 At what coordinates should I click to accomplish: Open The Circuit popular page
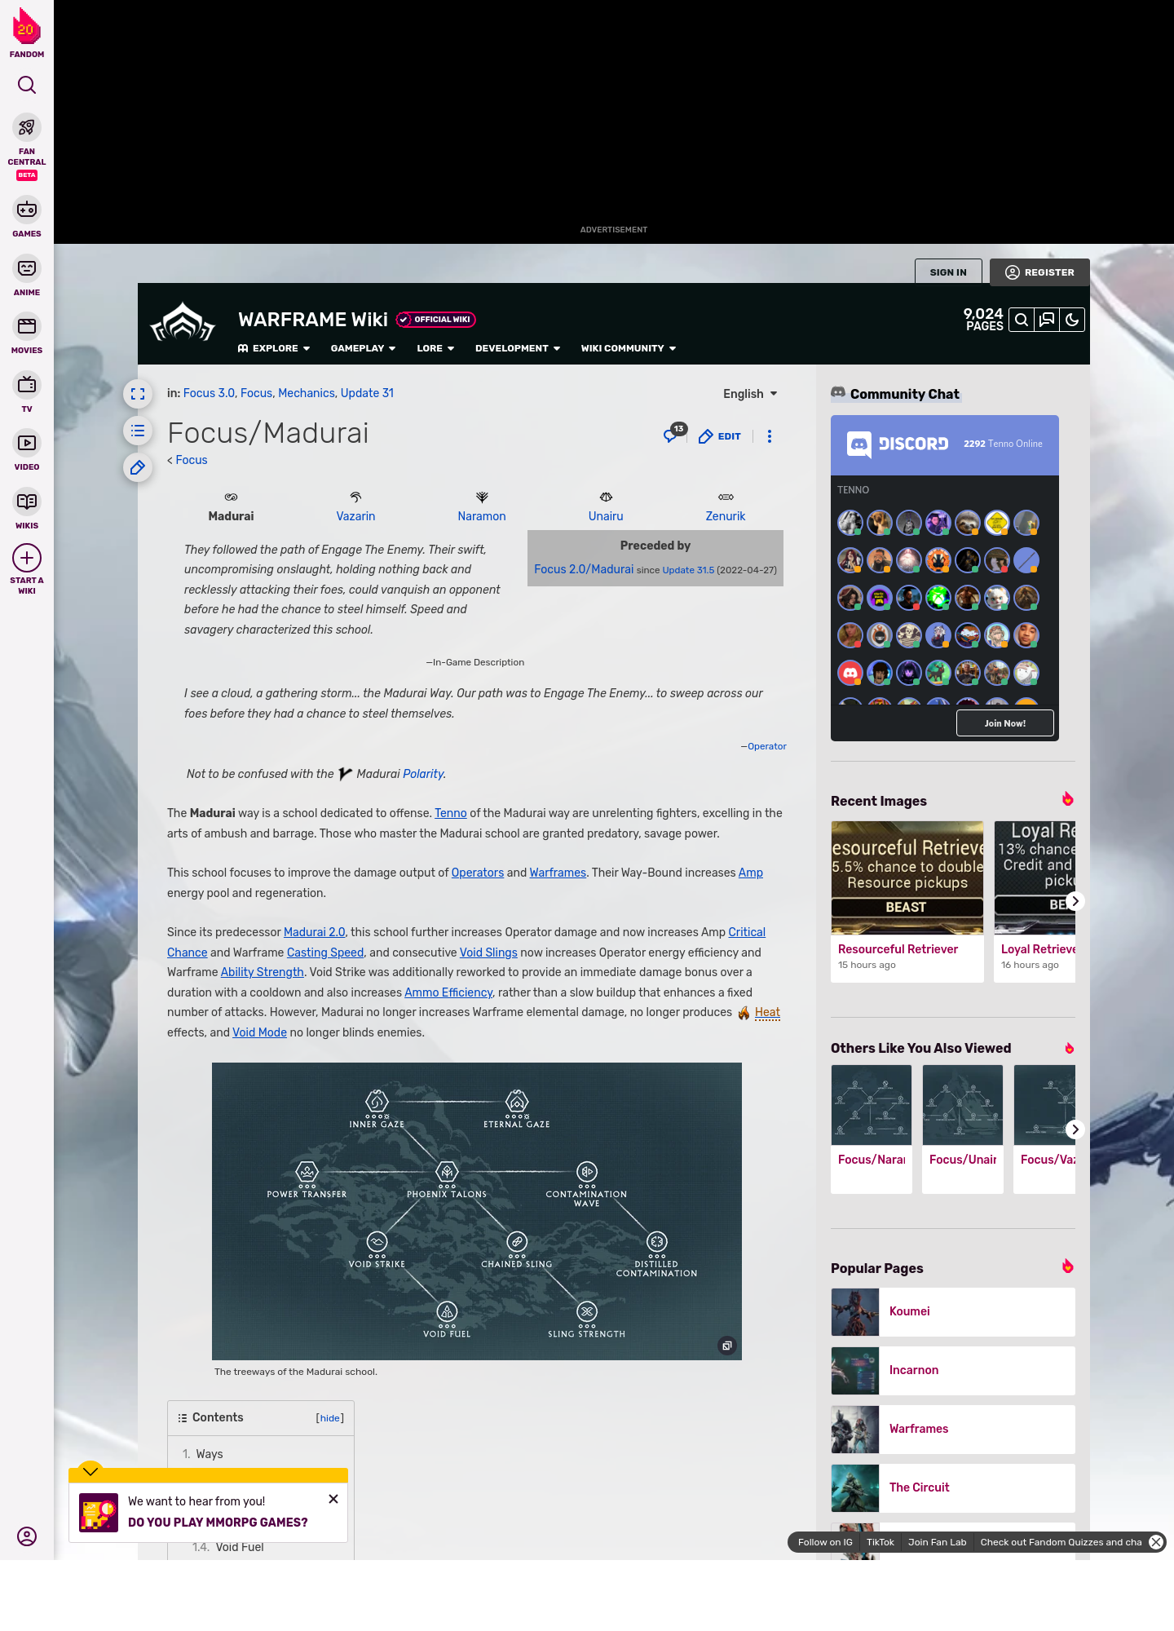pyautogui.click(x=953, y=1487)
